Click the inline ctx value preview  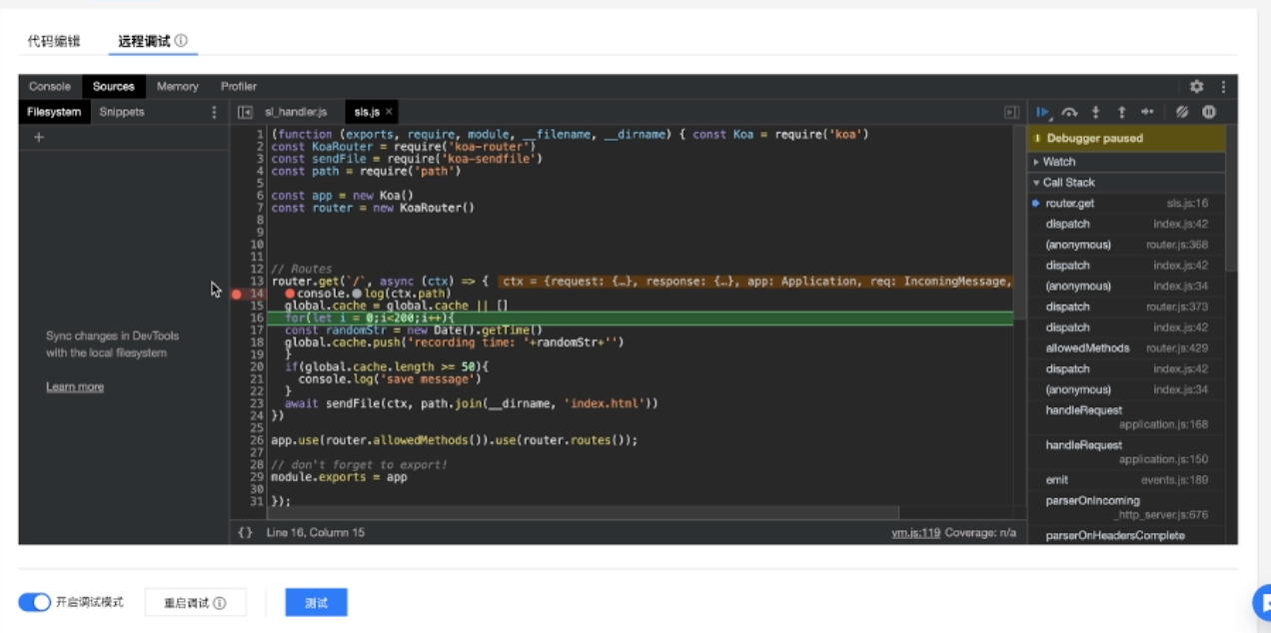756,282
